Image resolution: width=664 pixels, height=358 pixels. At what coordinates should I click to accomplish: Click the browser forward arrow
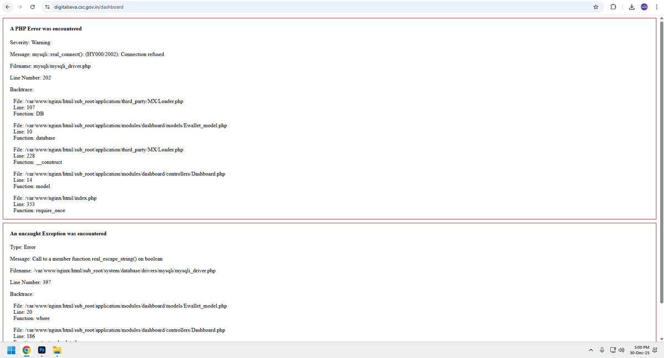(x=20, y=7)
